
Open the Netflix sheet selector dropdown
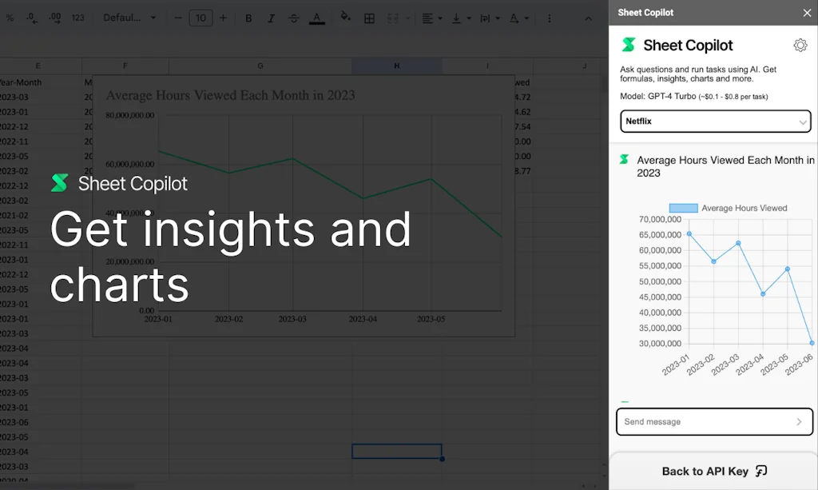[x=715, y=121]
